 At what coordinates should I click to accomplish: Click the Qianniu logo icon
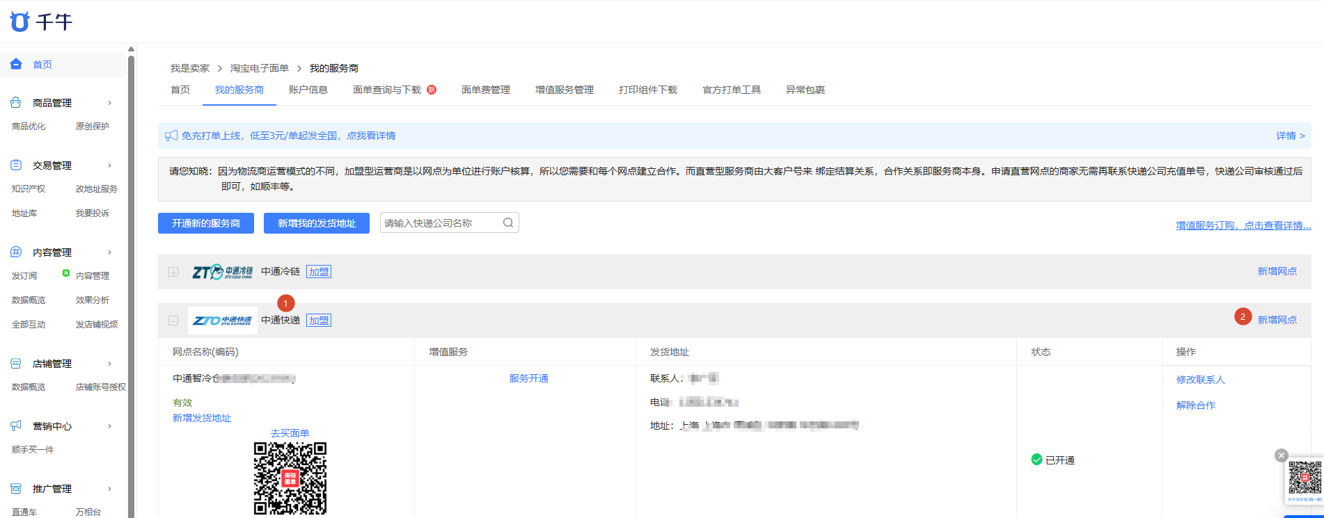point(19,22)
